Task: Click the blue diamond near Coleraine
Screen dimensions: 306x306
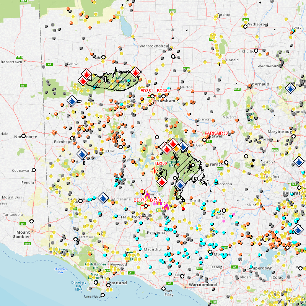Action: tap(103, 198)
